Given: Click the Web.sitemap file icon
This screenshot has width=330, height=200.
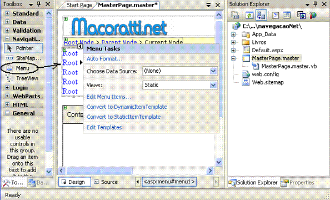Looking at the screenshot, I should click(x=246, y=82).
